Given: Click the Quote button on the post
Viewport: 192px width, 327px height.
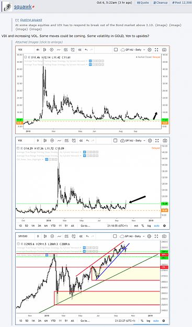Looking at the screenshot, I should point(143,3).
